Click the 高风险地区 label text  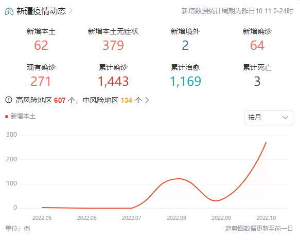click(x=34, y=100)
